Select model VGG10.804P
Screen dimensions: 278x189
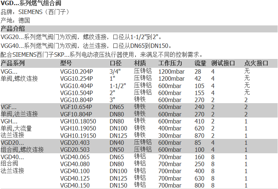click(76, 100)
